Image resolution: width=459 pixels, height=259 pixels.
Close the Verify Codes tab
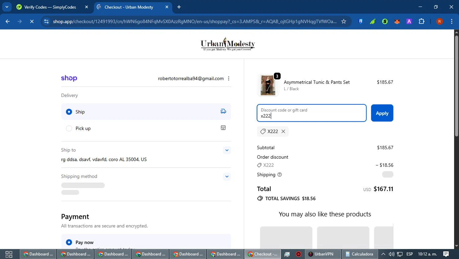coord(87,7)
